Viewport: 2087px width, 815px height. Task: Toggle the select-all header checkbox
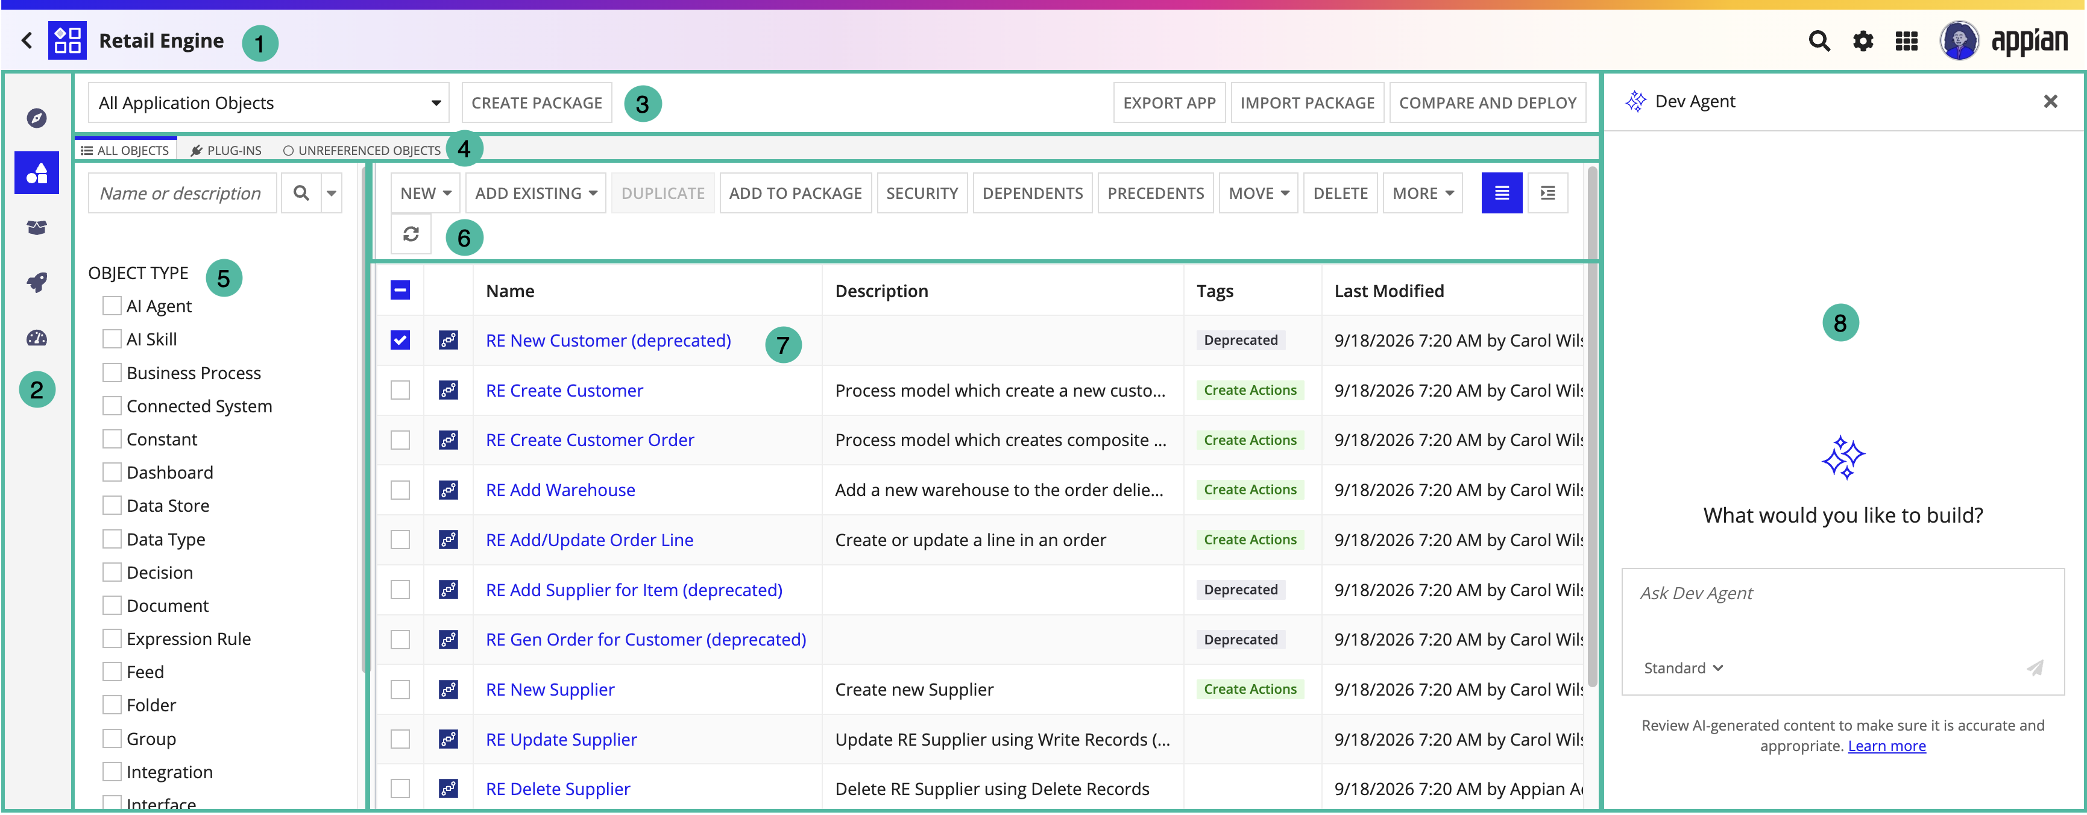pyautogui.click(x=400, y=290)
